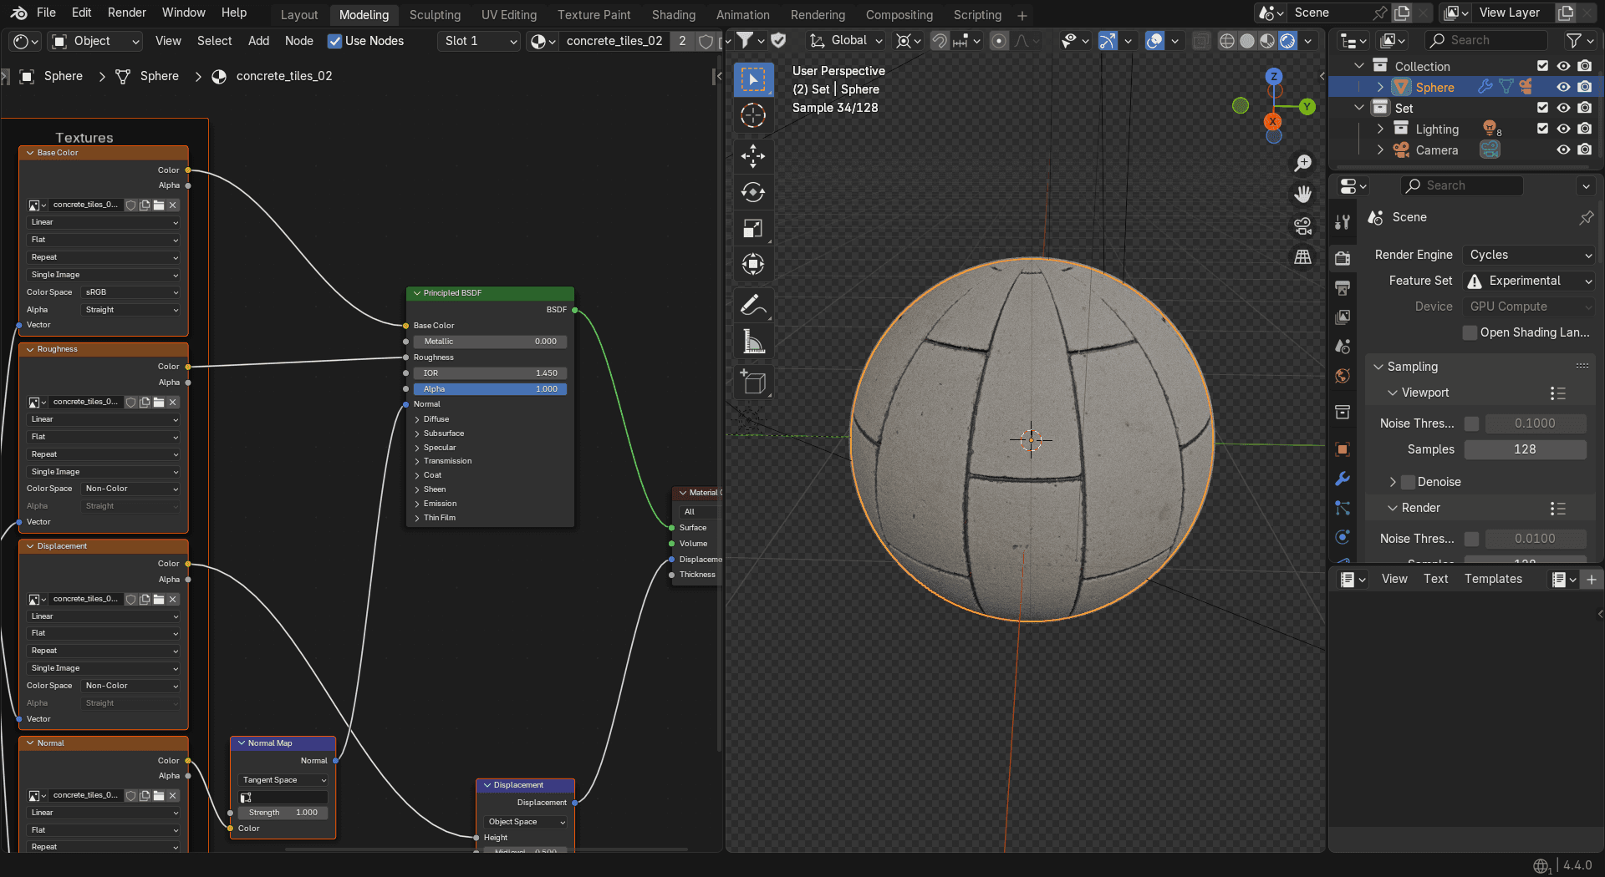
Task: Select the Rotate tool in viewport toolbar
Action: (752, 192)
